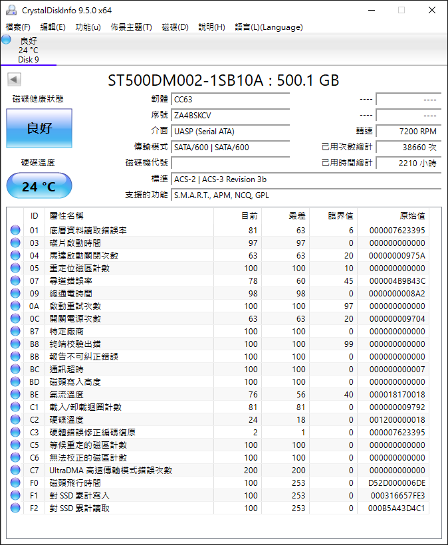Click the firmware field showing CC63
Image resolution: width=448 pixels, height=545 pixels.
point(231,100)
